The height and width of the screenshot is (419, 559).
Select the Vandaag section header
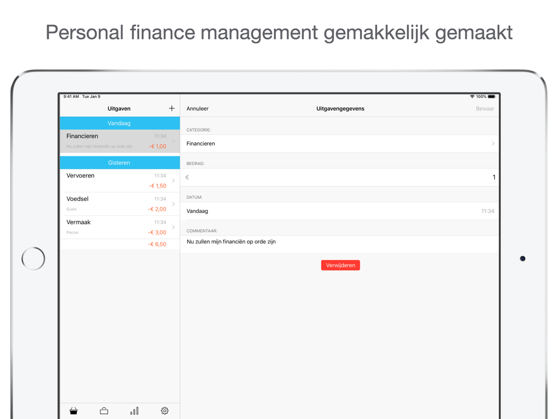coord(120,123)
